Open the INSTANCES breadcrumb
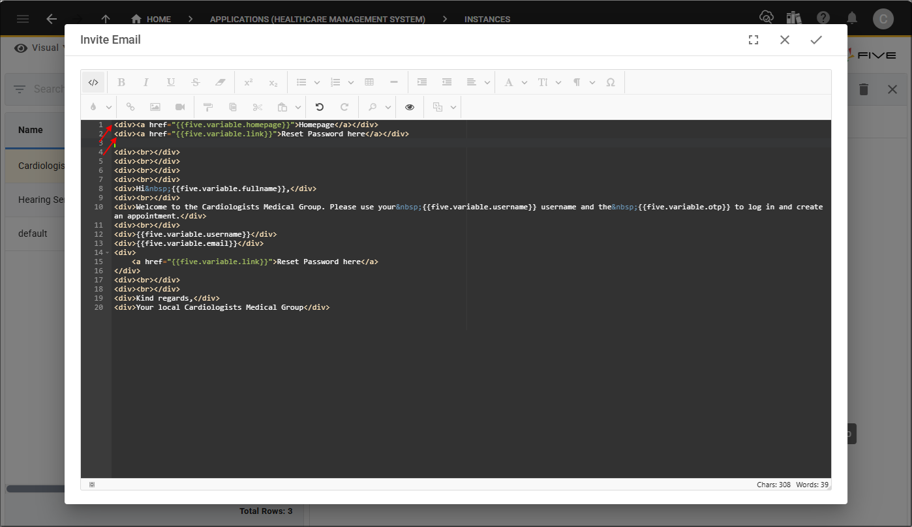Image resolution: width=912 pixels, height=527 pixels. 487,19
